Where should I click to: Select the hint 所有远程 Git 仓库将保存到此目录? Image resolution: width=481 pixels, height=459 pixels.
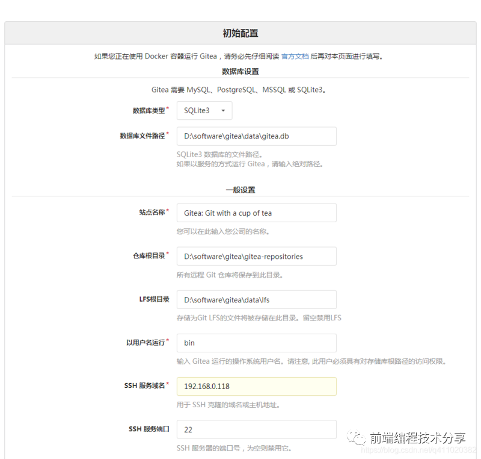230,275
